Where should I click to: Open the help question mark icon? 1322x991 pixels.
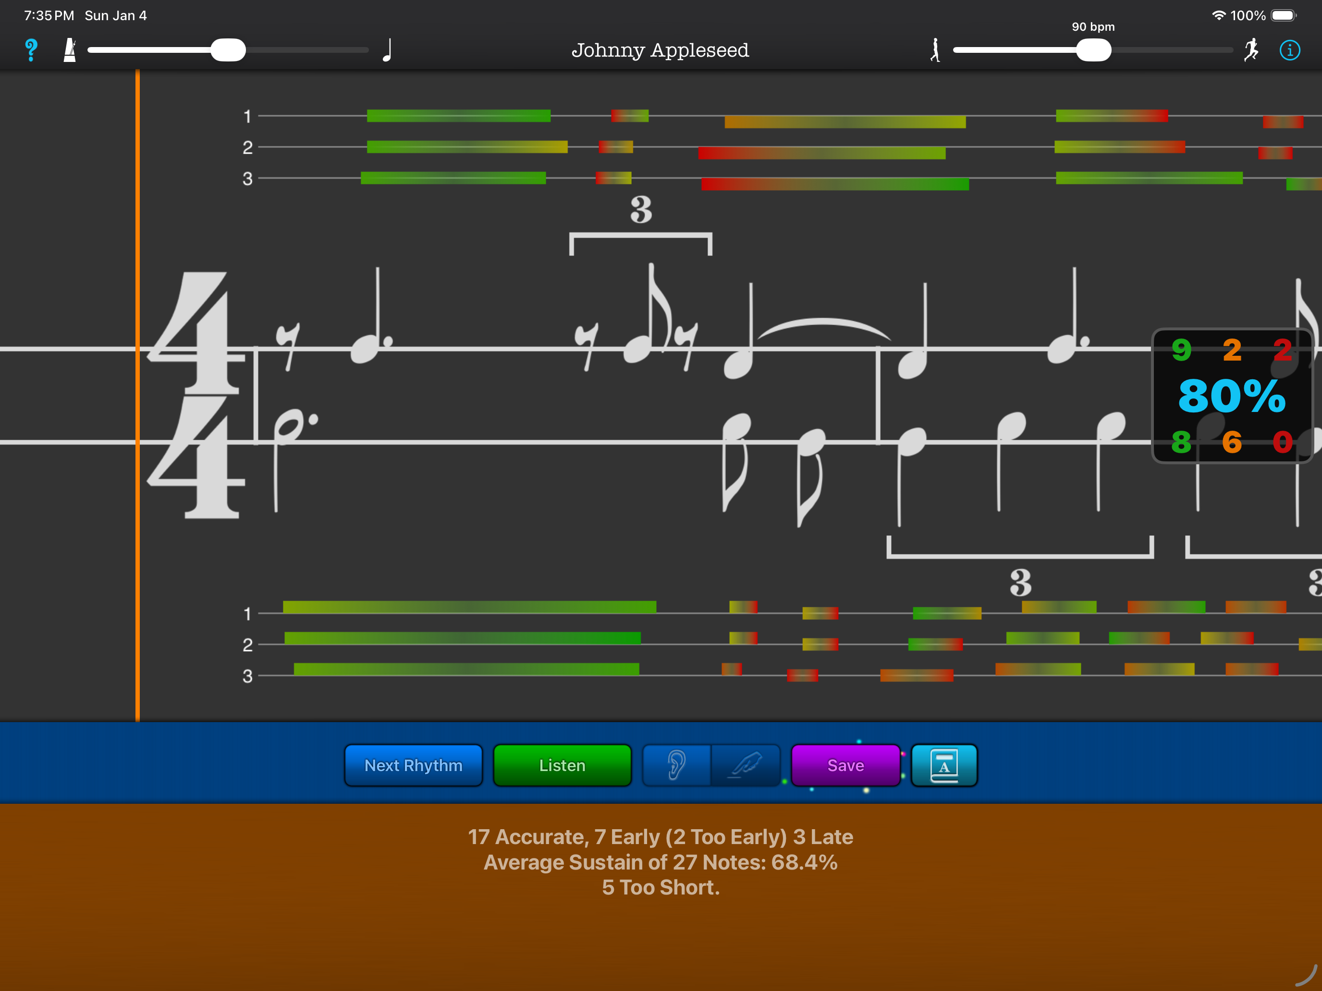31,50
